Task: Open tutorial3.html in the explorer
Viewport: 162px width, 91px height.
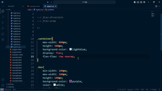Action: [17, 63]
